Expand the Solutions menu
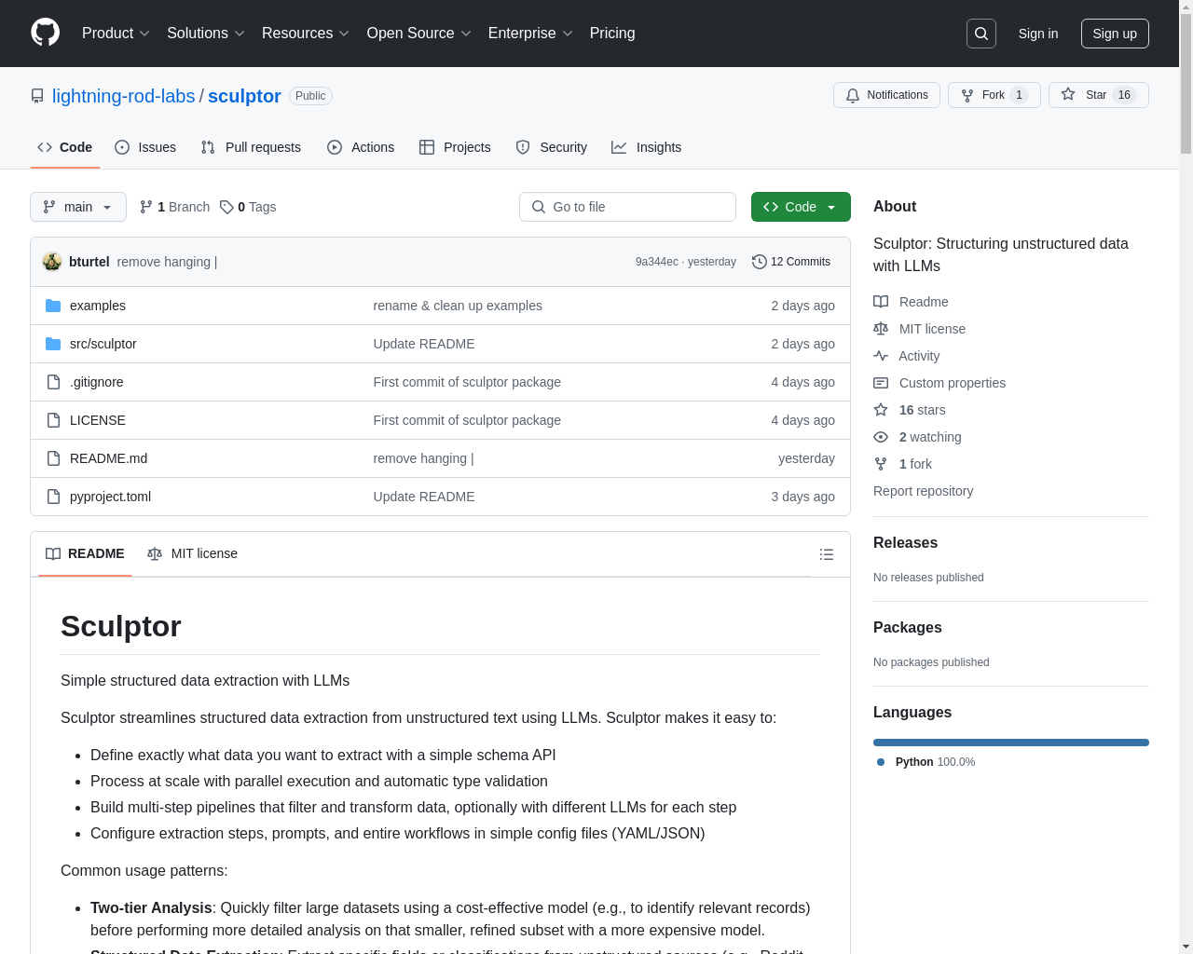This screenshot has height=954, width=1193. [206, 34]
